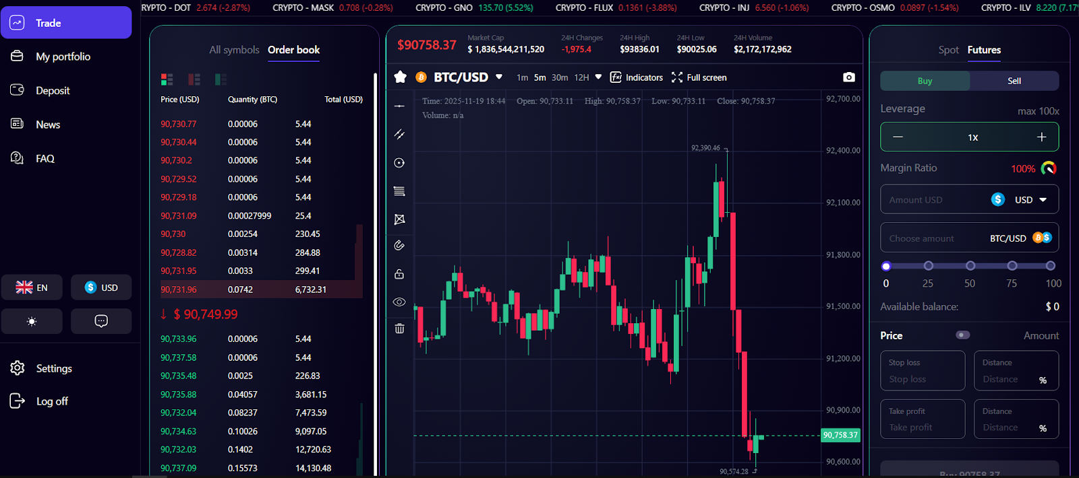Toggle the Price/Amount switch
Viewport: 1079px width, 478px height.
click(x=963, y=335)
